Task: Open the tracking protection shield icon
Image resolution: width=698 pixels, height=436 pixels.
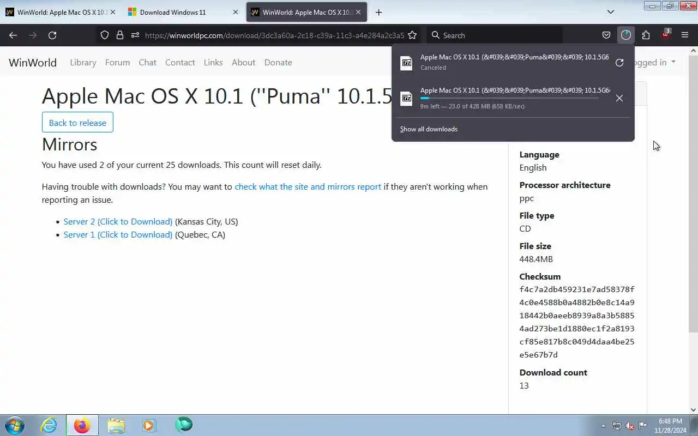Action: [105, 35]
